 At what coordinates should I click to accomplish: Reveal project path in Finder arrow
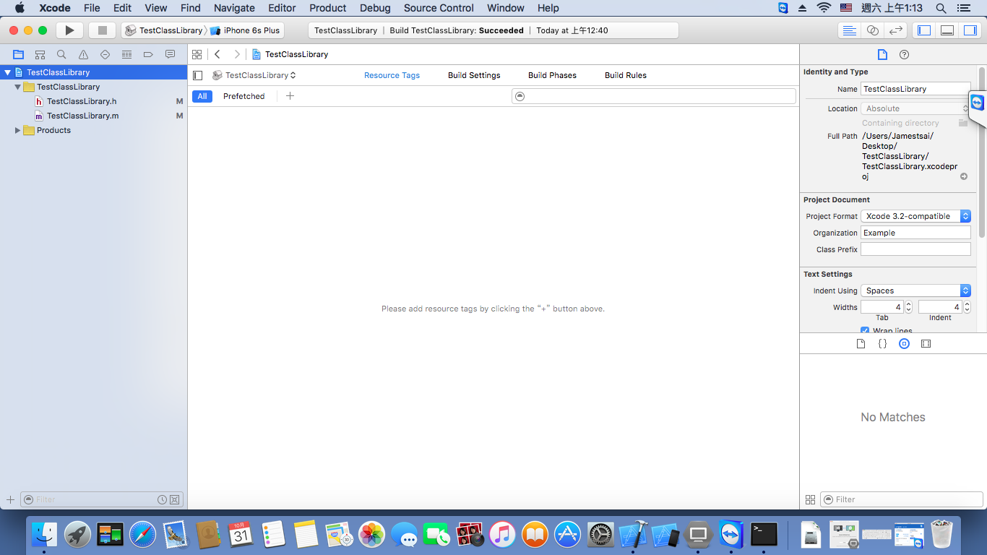(x=964, y=176)
